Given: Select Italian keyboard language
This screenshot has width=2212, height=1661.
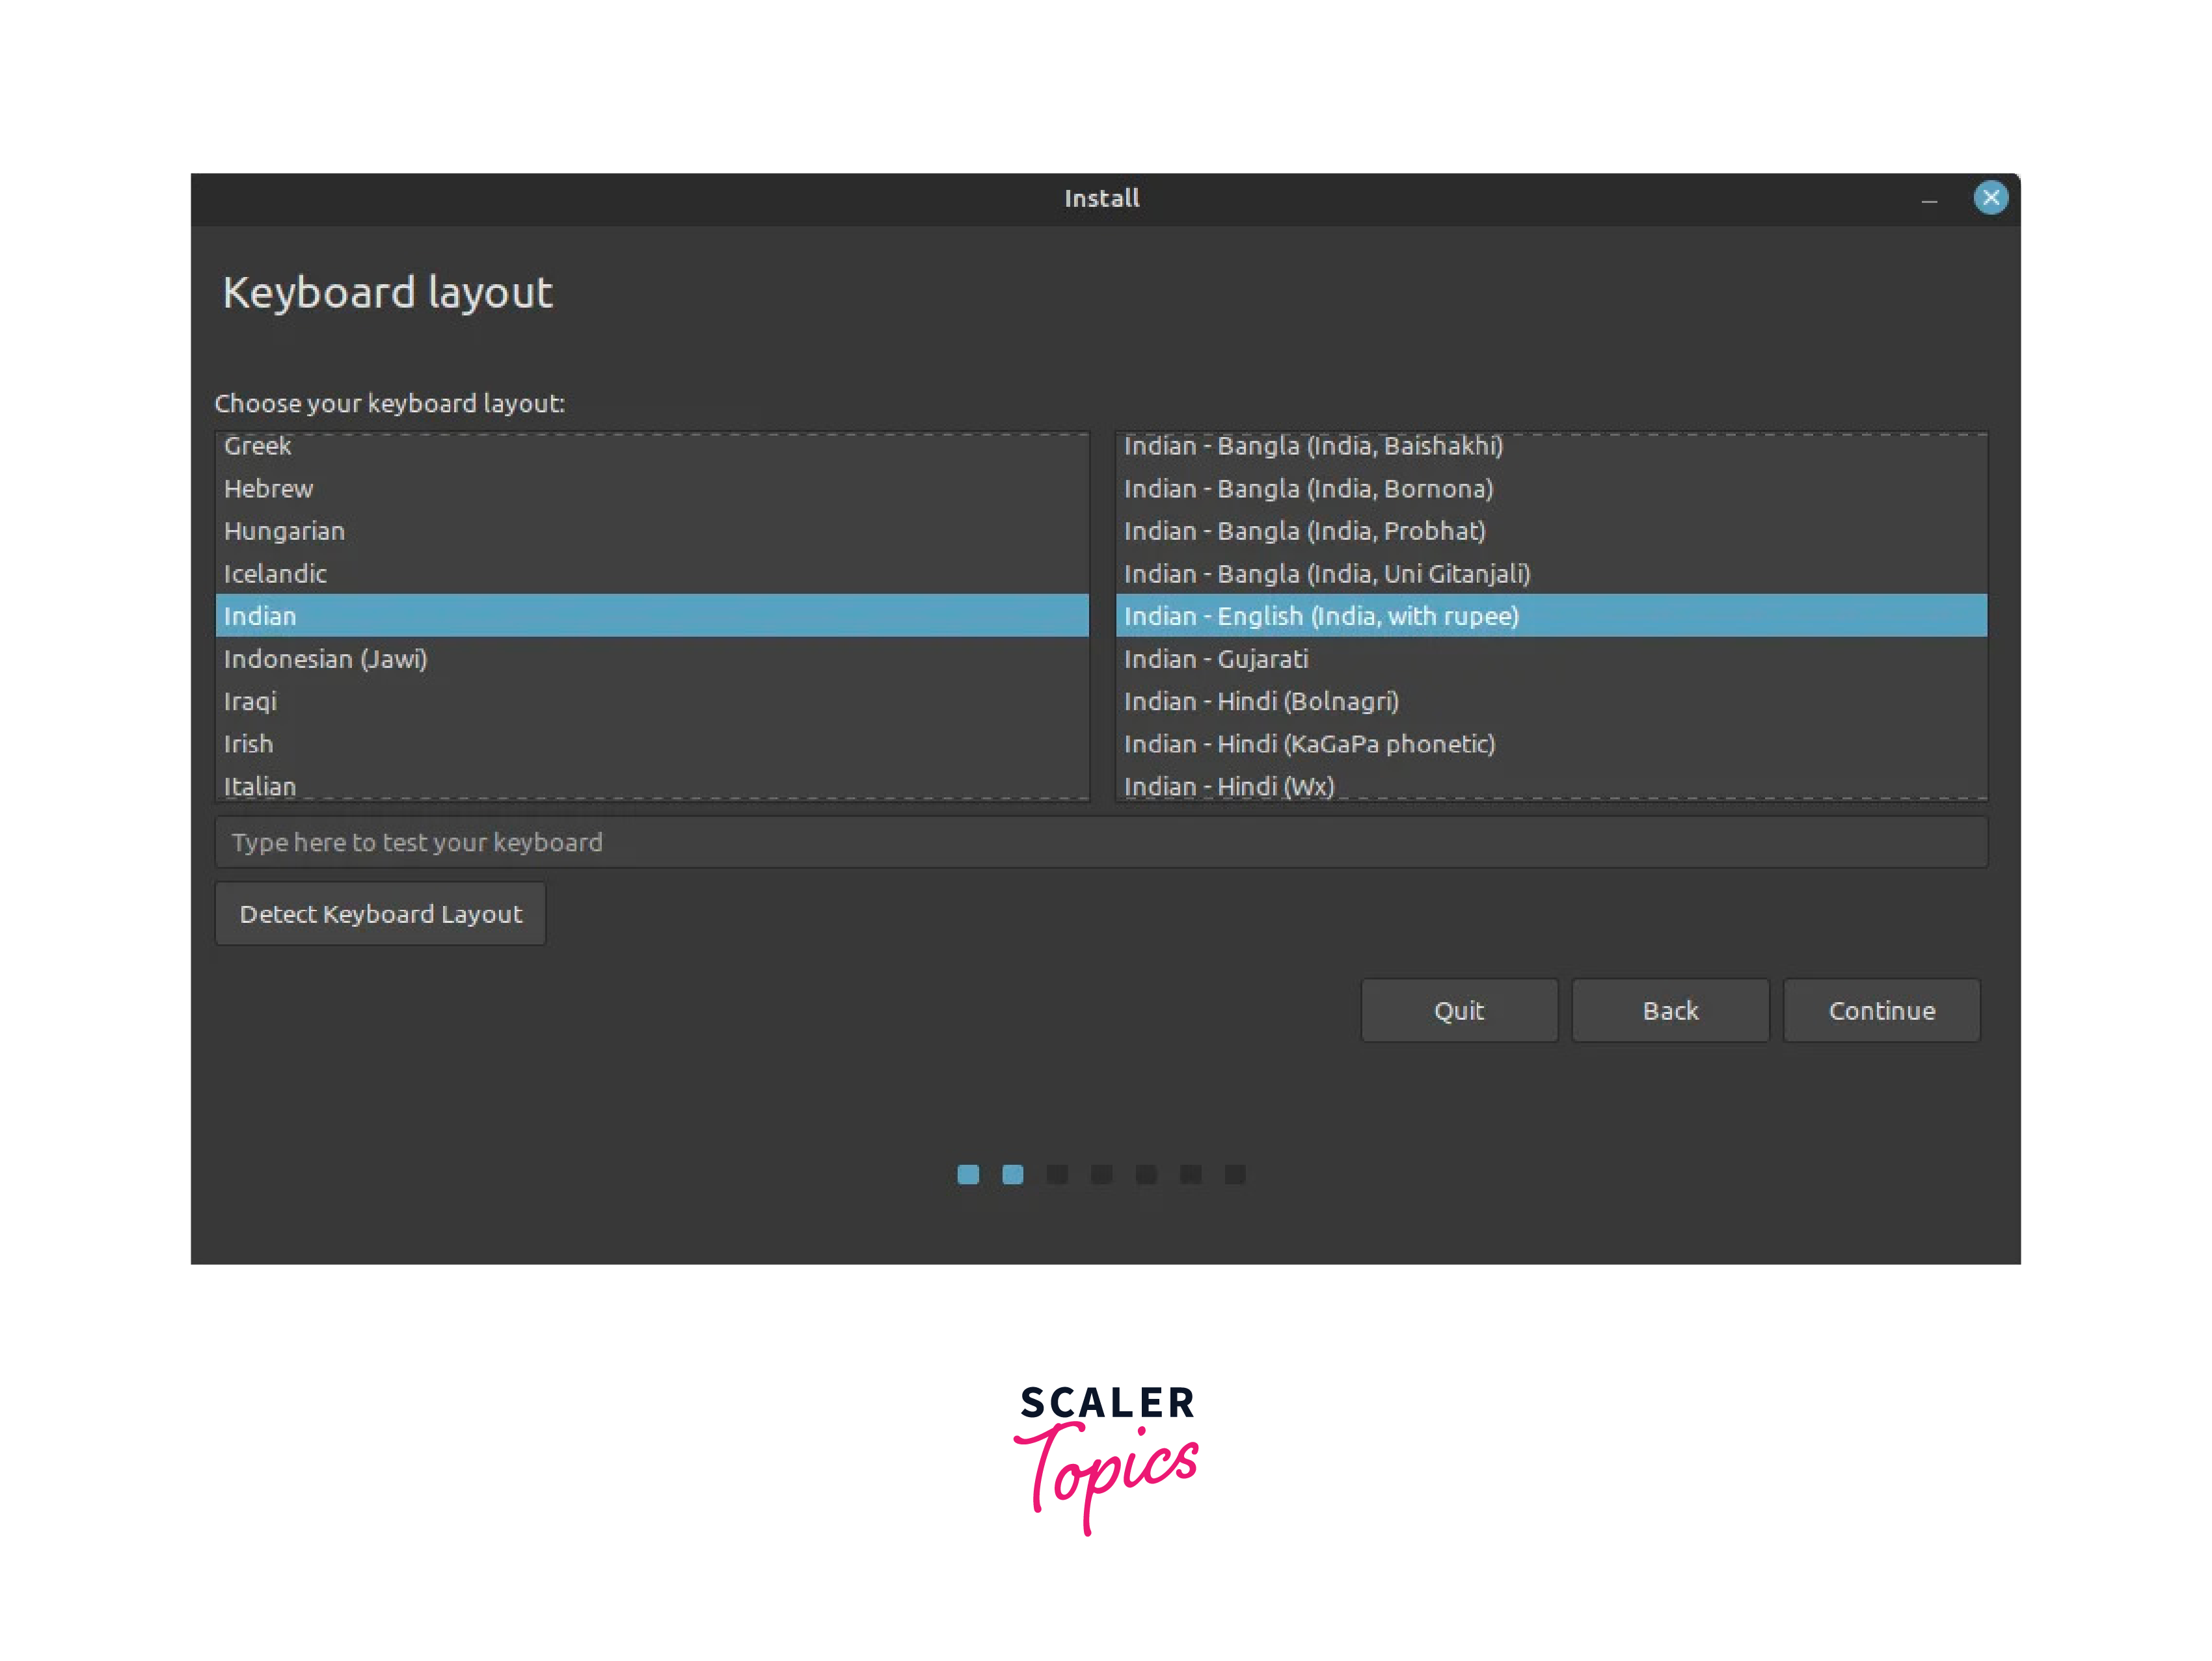Looking at the screenshot, I should pyautogui.click(x=260, y=786).
